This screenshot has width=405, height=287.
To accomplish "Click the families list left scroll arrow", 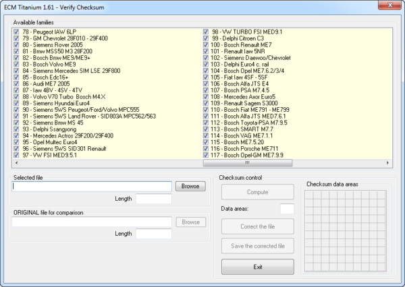I will (x=16, y=163).
